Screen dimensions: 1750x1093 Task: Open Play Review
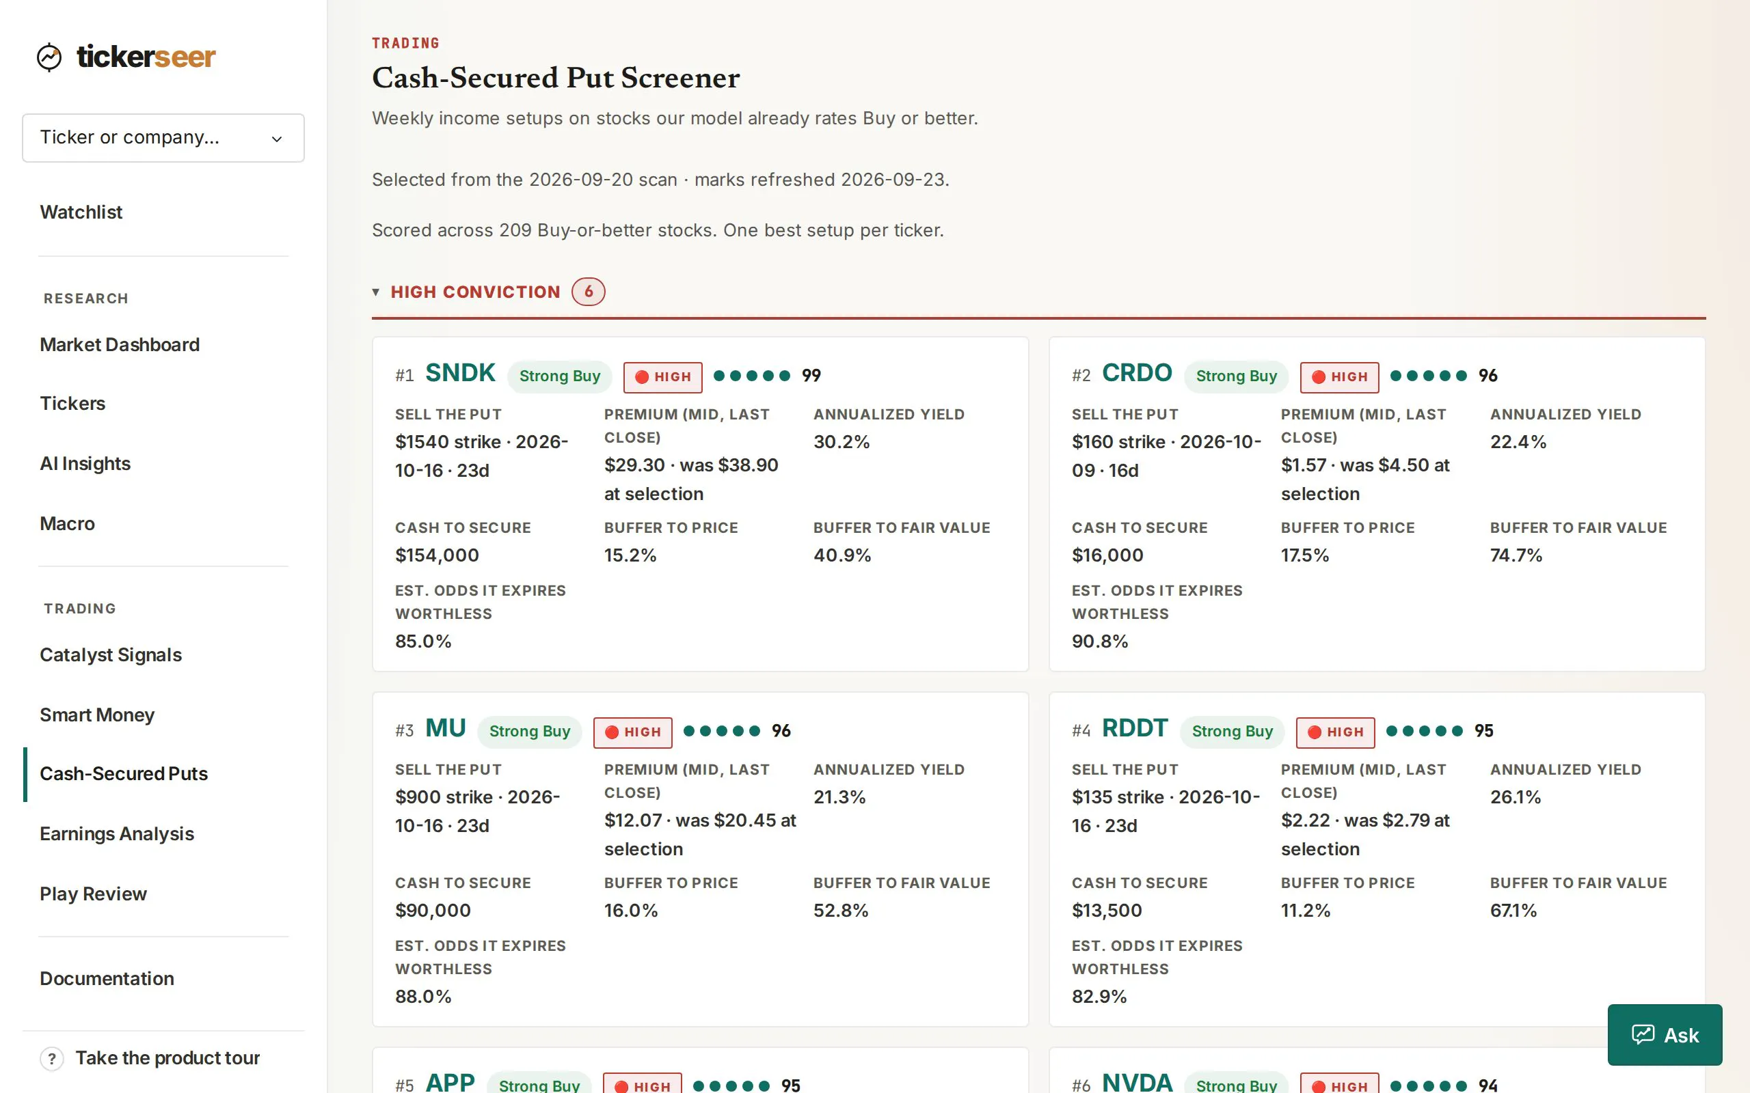(93, 894)
